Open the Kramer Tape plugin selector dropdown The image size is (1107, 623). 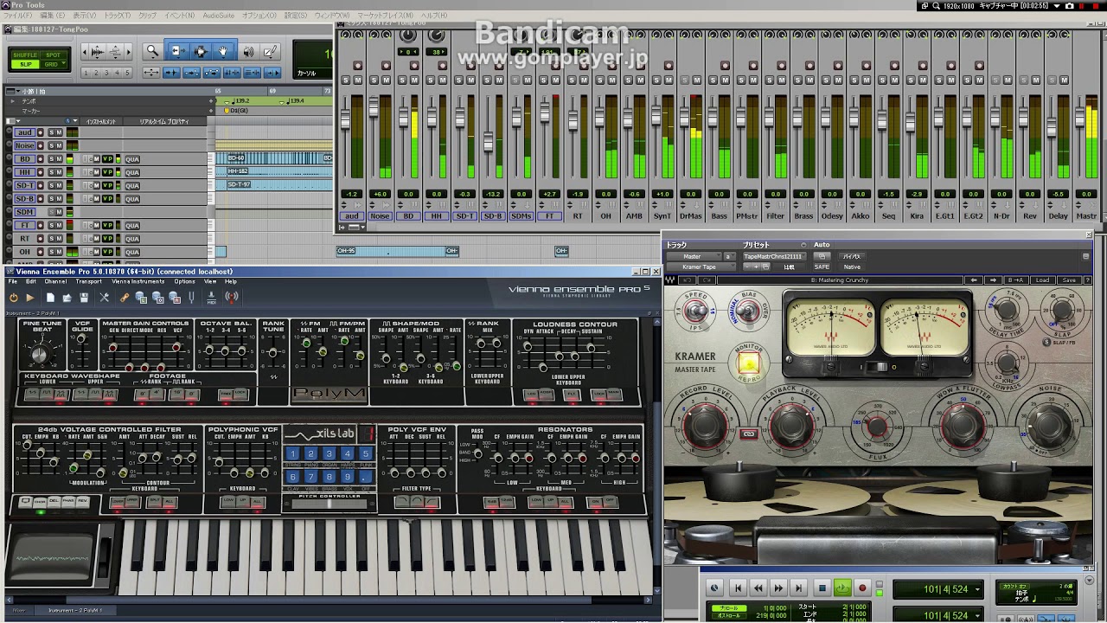[x=701, y=267]
